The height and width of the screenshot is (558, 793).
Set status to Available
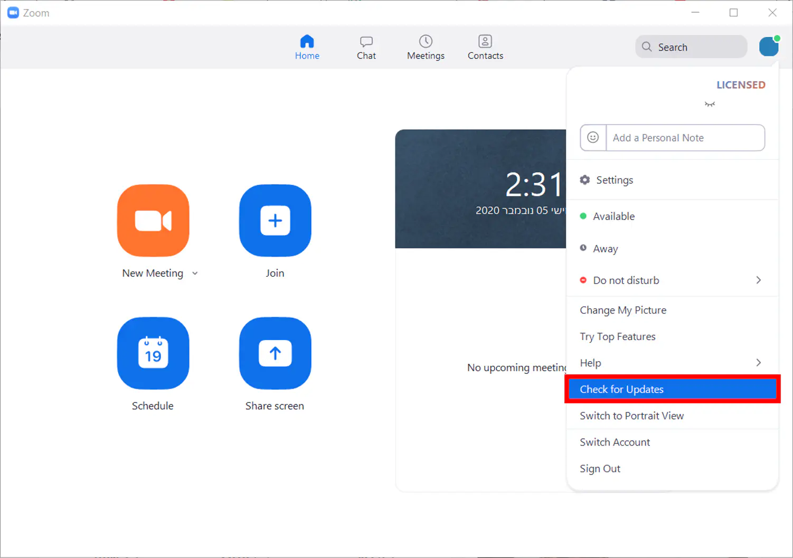coord(613,216)
